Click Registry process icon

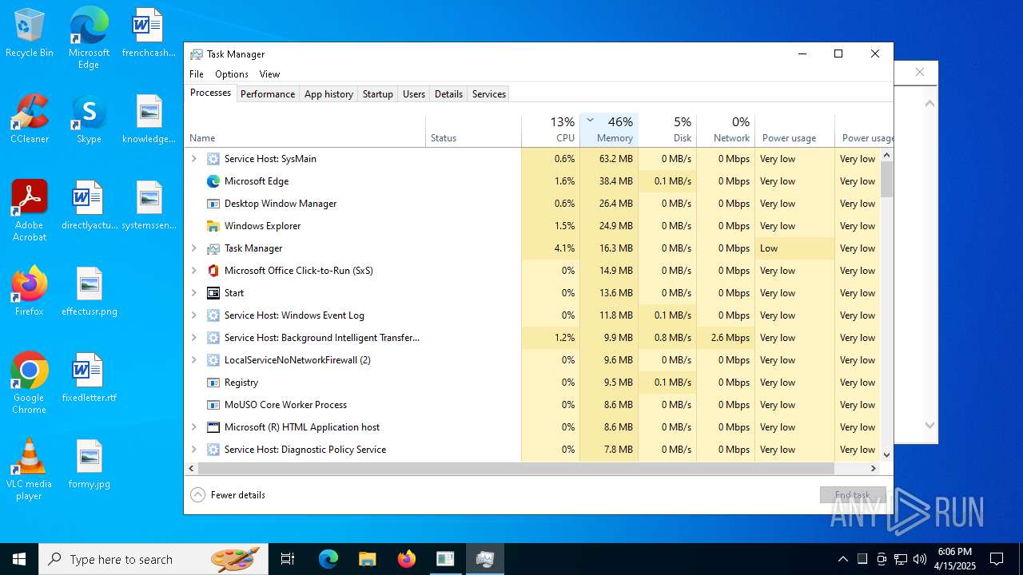[213, 383]
